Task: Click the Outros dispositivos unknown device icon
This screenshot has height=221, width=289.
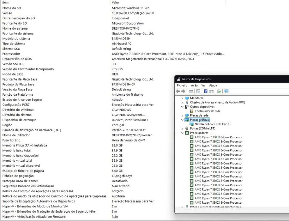Action: 187,107
